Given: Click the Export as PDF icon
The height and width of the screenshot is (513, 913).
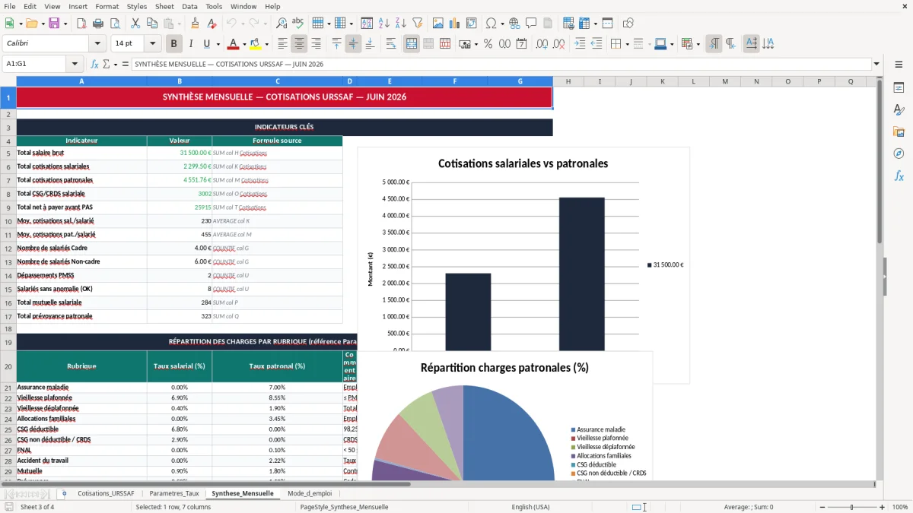Looking at the screenshot, I should click(81, 24).
